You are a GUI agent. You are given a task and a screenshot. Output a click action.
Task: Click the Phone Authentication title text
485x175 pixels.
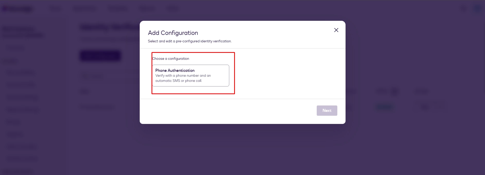175,70
